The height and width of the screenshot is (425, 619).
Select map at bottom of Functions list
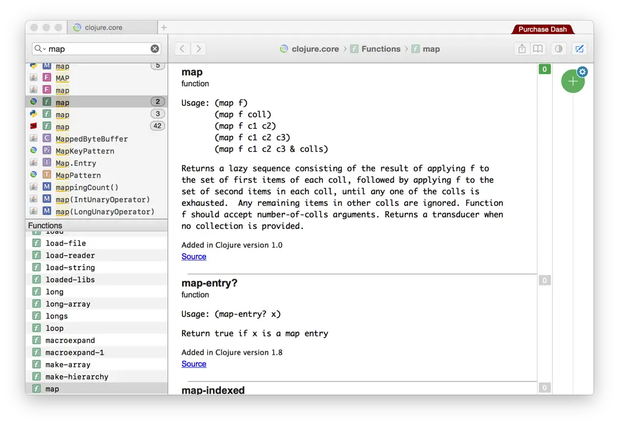point(96,389)
